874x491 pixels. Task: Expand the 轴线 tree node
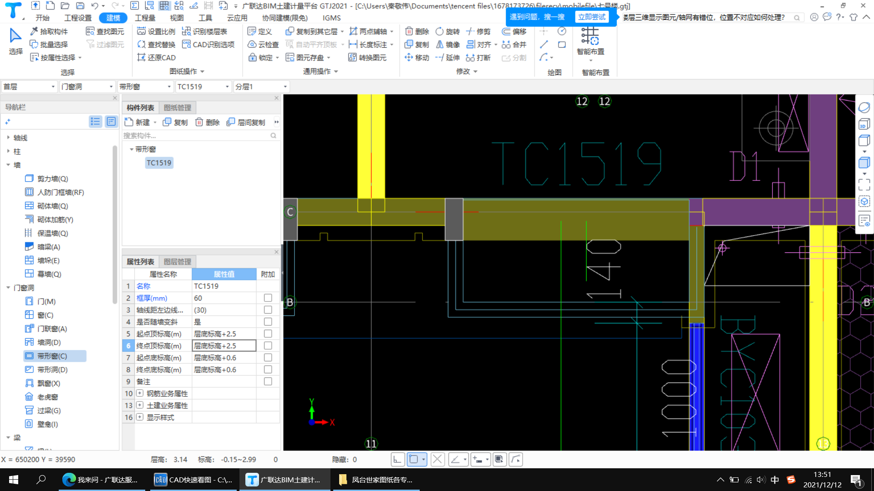pos(8,138)
